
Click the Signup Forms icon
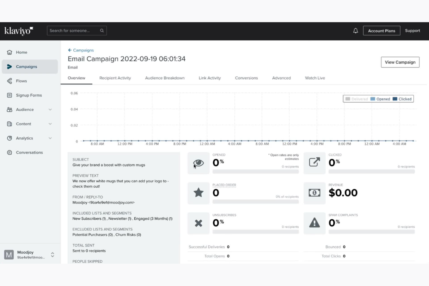pyautogui.click(x=10, y=95)
